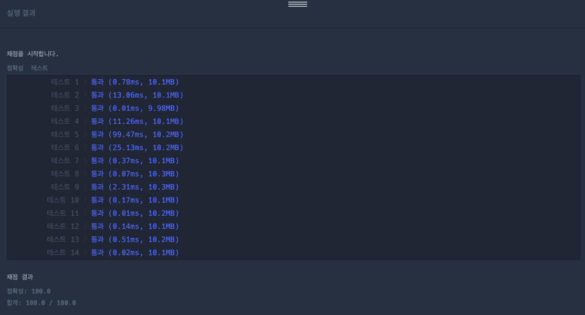The height and width of the screenshot is (315, 585).
Task: Select test 6 result 25.13ms, 10.2MB
Action: tap(137, 148)
